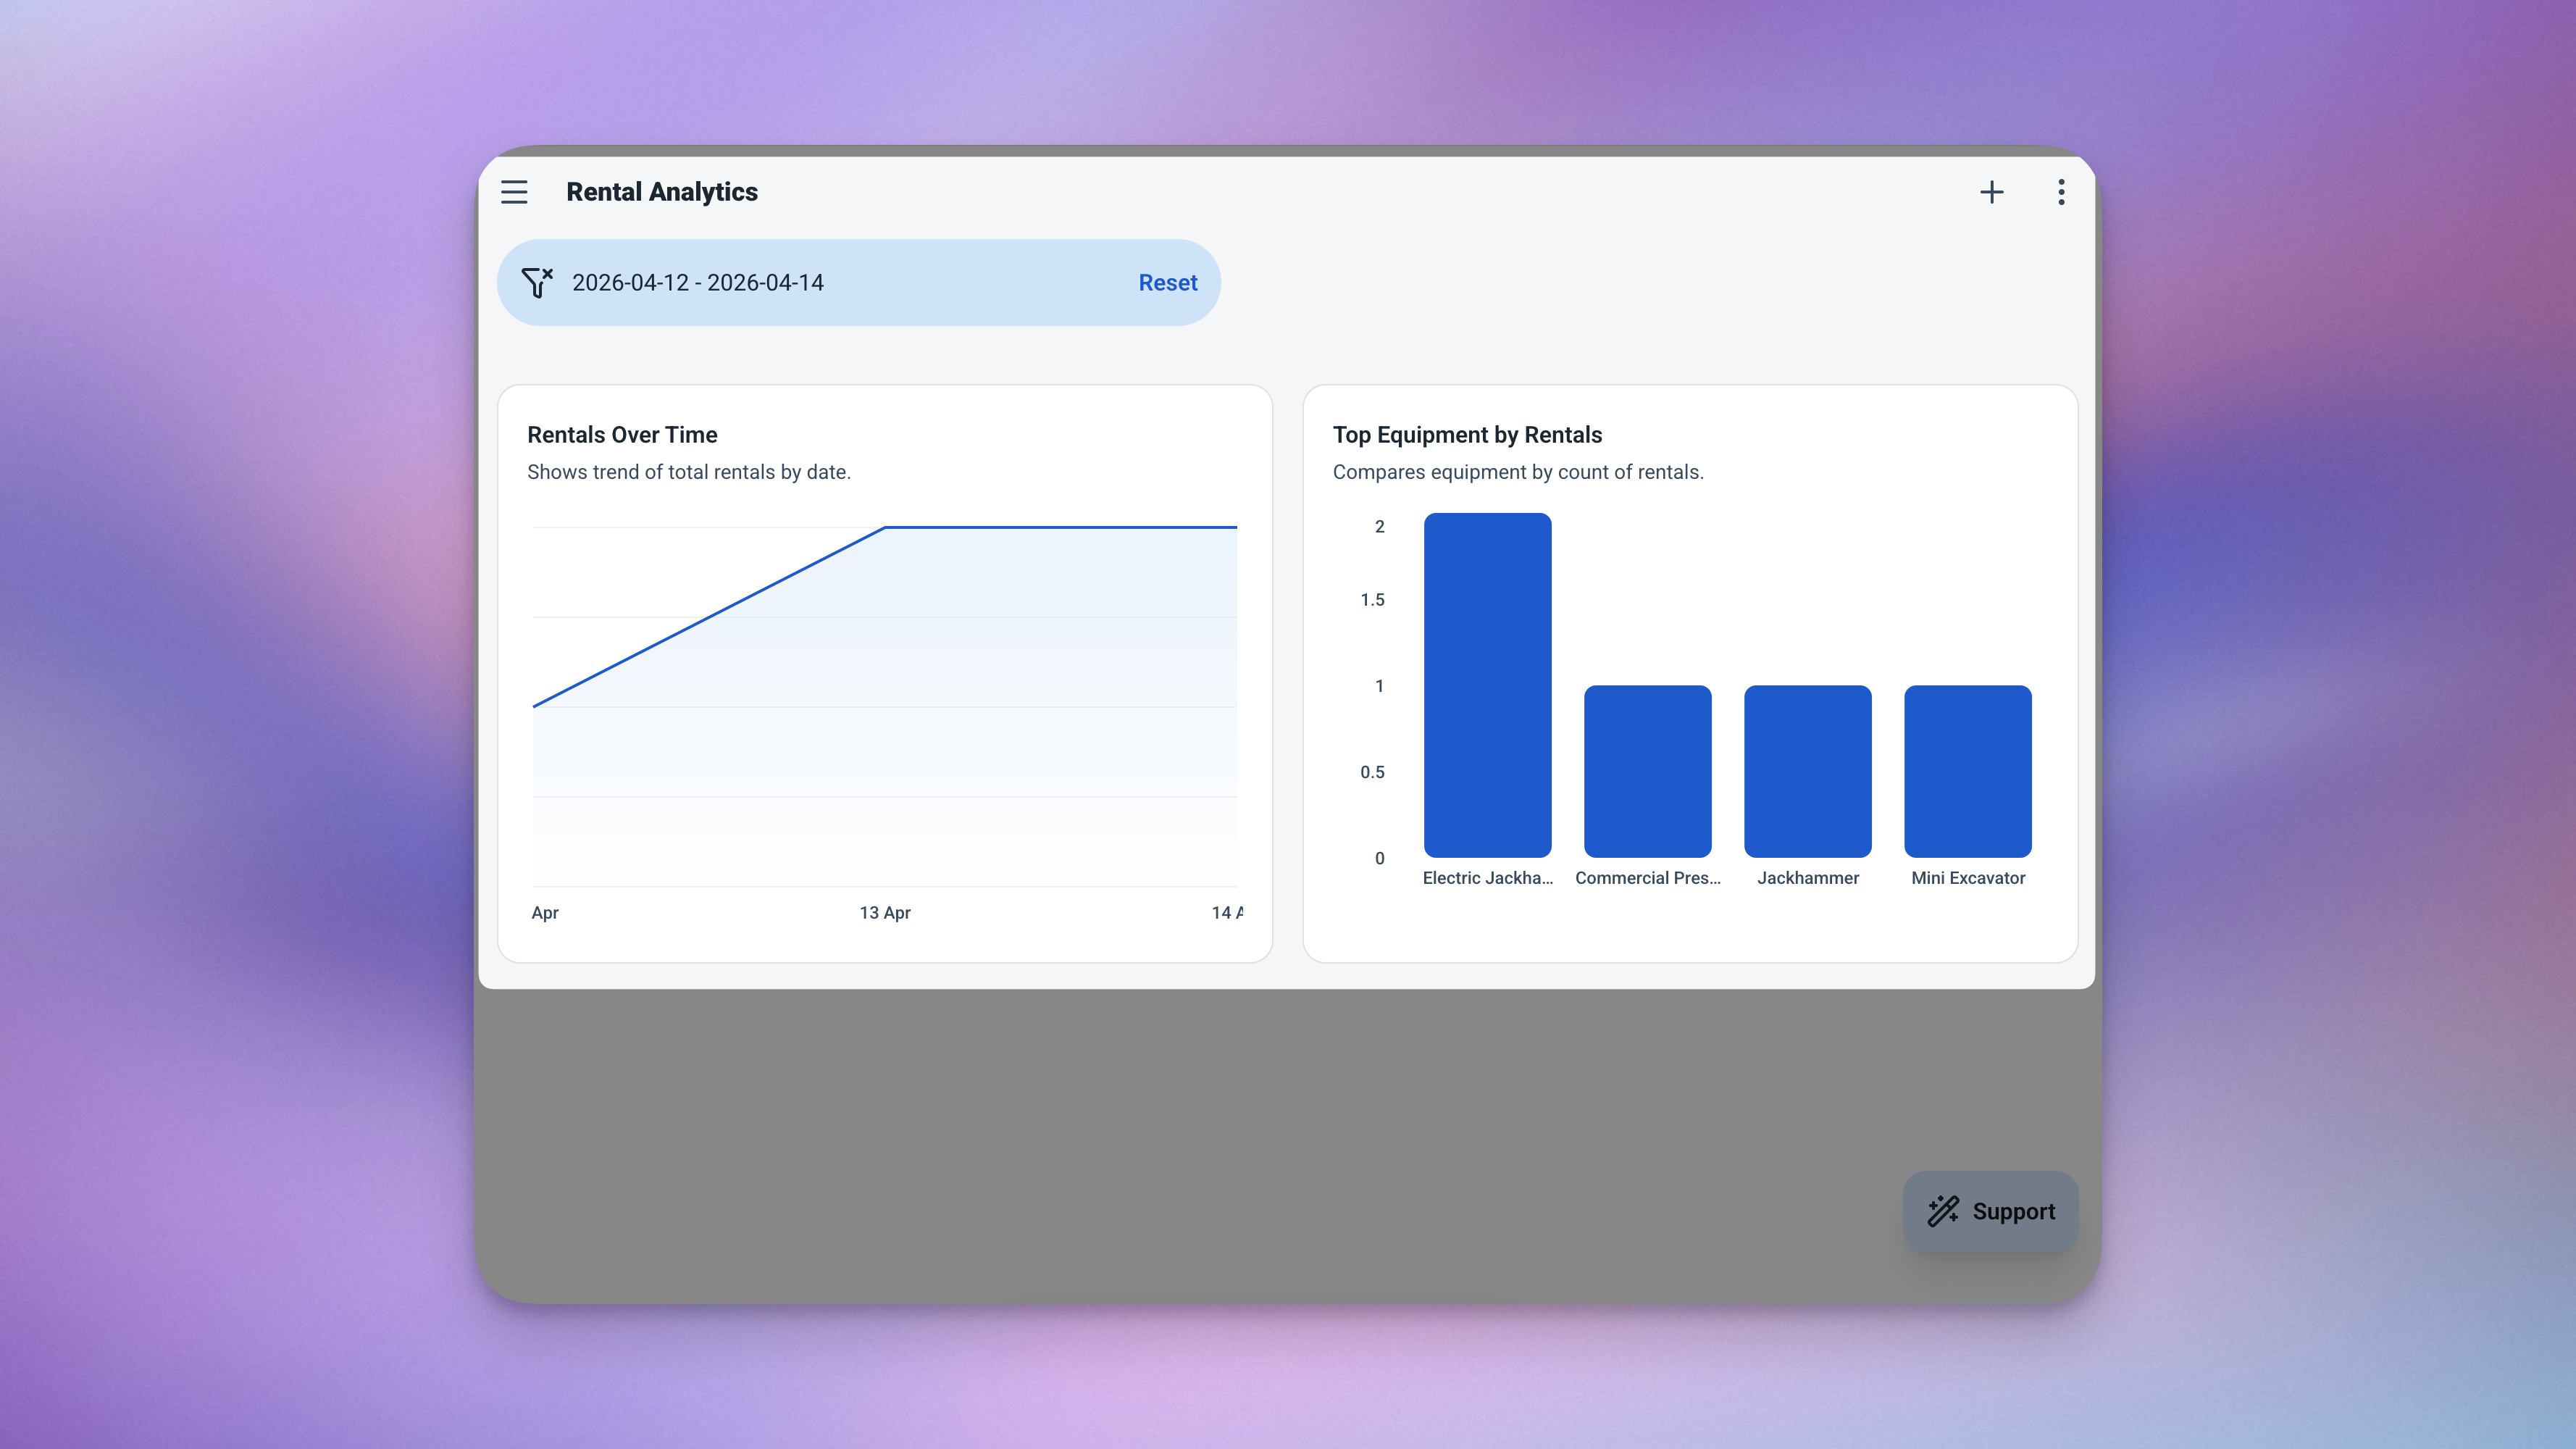The height and width of the screenshot is (1449, 2576).
Task: Click the Top Equipment by Rentals card title
Action: (1467, 434)
